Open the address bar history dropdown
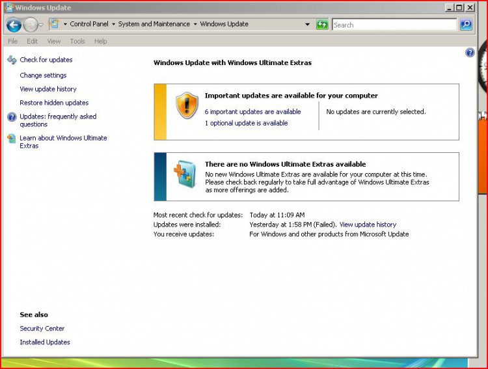Screen dimensions: 488x369 307,24
